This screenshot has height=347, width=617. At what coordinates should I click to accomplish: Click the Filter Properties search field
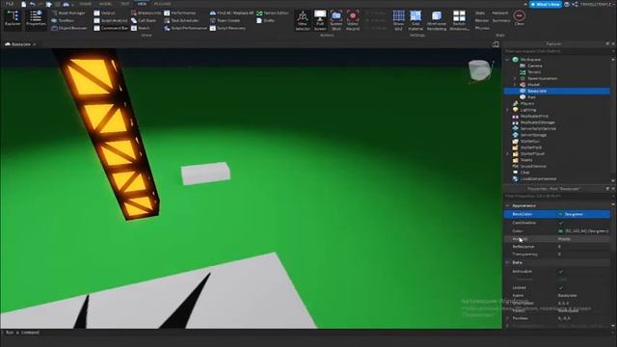[x=557, y=196]
